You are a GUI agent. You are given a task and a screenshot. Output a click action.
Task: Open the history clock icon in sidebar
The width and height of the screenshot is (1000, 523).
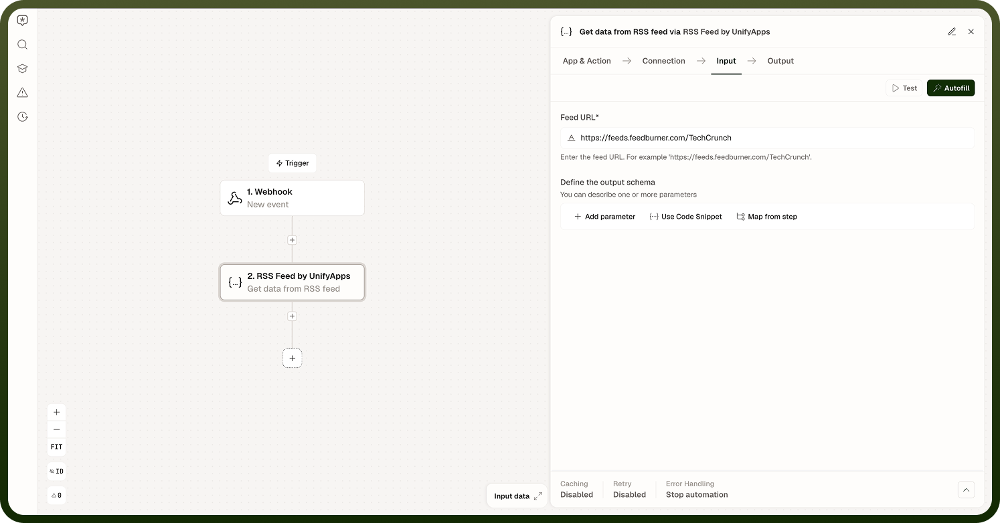[x=23, y=117]
